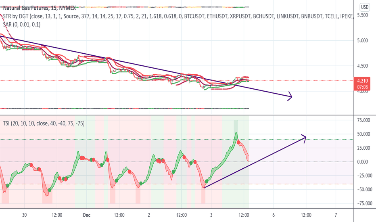Click the 75.000 TSI axis value

tap(363, 120)
